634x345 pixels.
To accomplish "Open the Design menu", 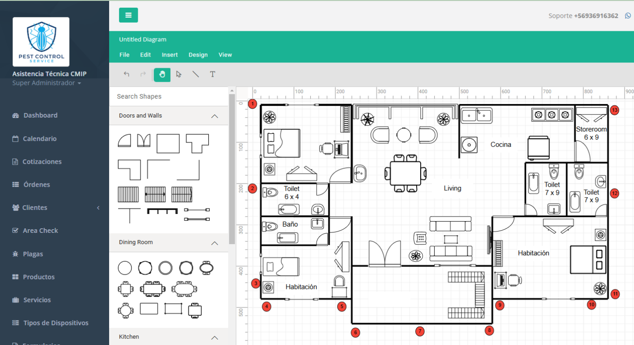I will pyautogui.click(x=198, y=54).
